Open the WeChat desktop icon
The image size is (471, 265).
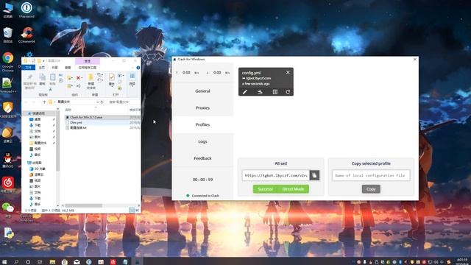8,209
